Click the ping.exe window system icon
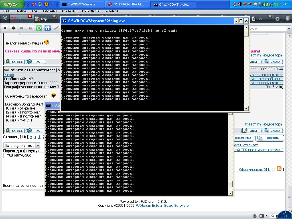 pyautogui.click(x=65, y=21)
